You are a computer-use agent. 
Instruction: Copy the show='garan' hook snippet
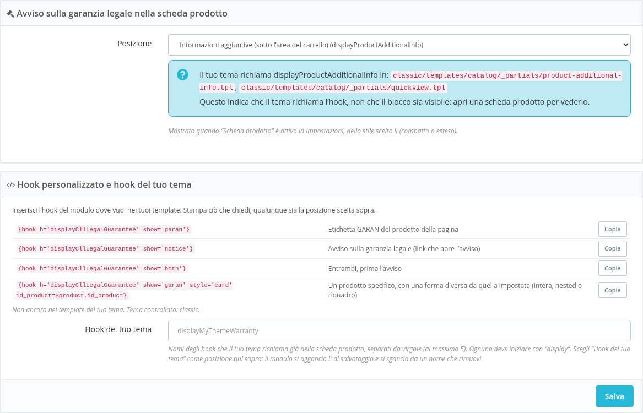click(612, 229)
